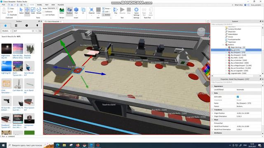264x148 pixels.
Task: Open the Toolbox Inventory grid tab
Action: 16,25
